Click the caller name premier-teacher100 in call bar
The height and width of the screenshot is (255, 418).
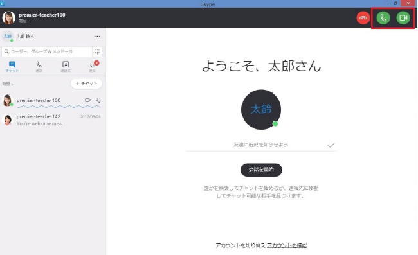42,15
